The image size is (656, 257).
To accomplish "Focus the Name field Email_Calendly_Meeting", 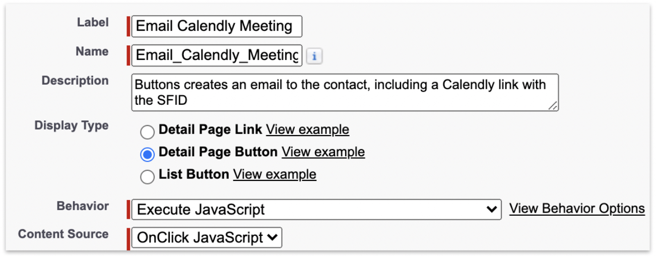I will [216, 55].
